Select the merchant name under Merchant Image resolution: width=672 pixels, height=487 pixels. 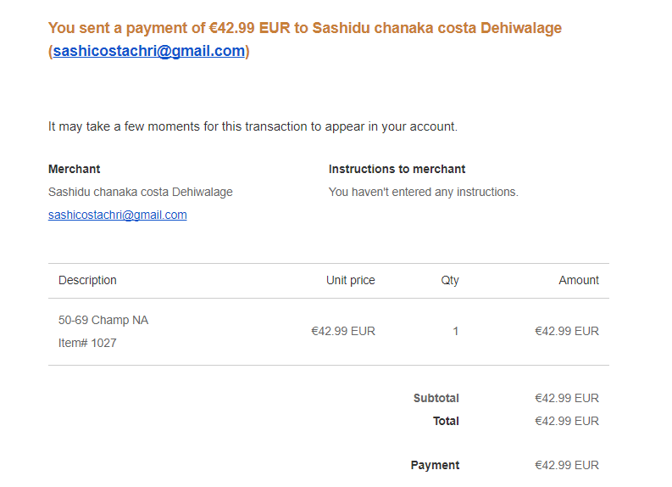pyautogui.click(x=140, y=192)
